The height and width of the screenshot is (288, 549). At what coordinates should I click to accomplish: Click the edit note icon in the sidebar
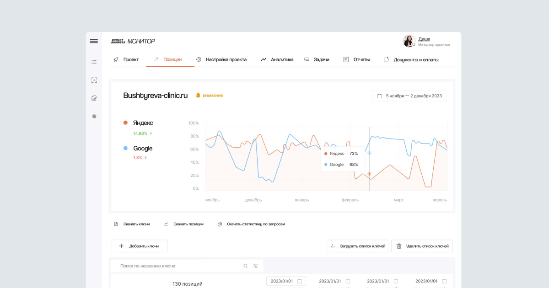click(x=94, y=98)
